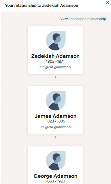Open the James Adamson card
Image resolution: width=111 pixels, height=184 pixels.
(x=55, y=110)
